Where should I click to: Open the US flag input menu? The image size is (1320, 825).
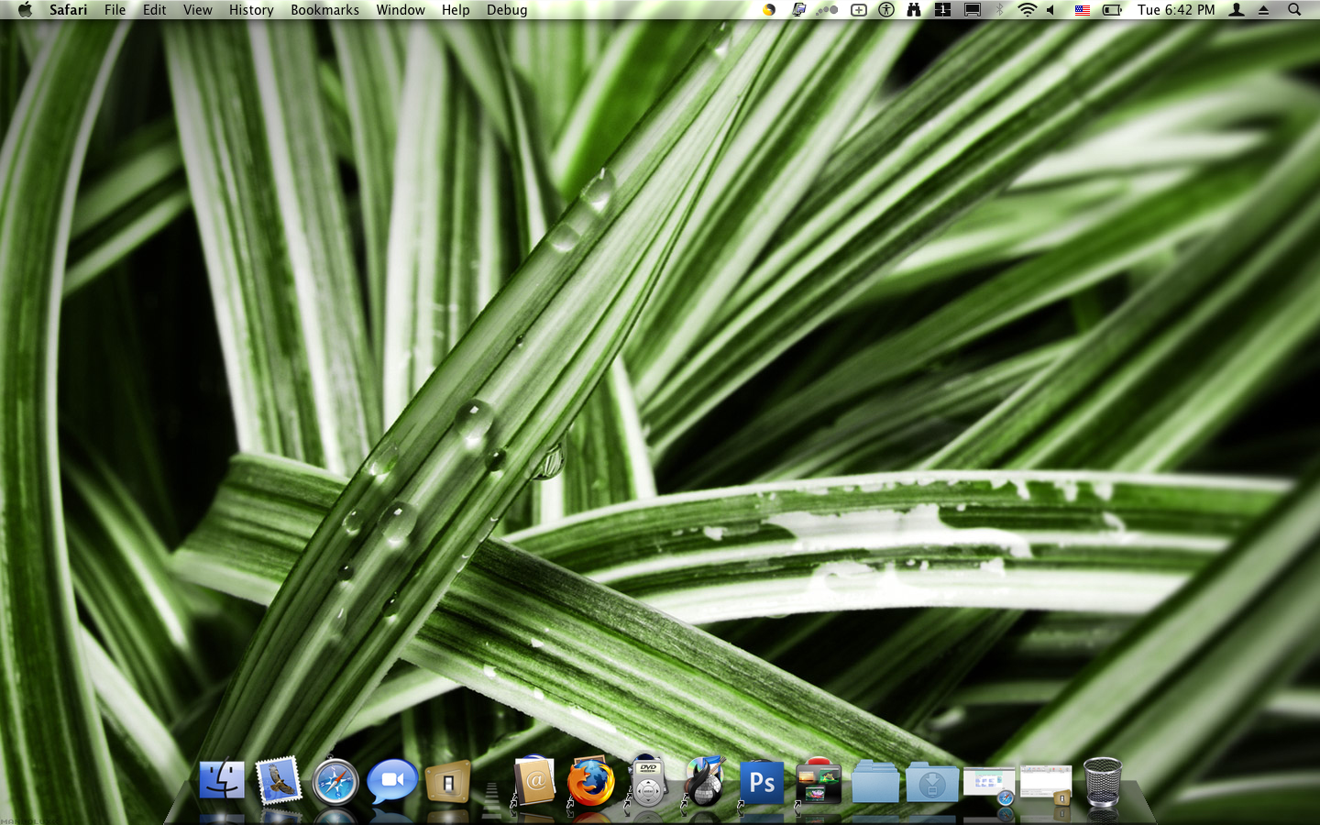tap(1083, 10)
